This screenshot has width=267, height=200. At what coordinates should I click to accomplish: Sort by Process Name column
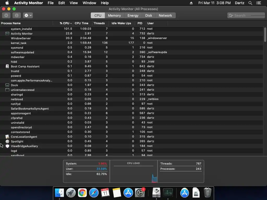click(11, 23)
